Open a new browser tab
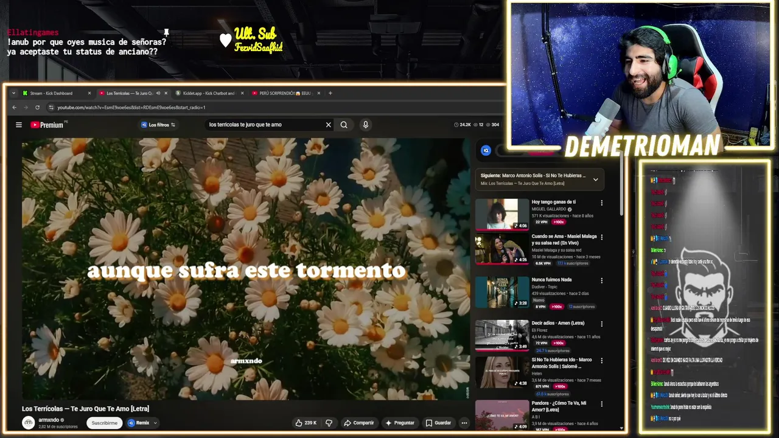779x438 pixels. tap(330, 93)
